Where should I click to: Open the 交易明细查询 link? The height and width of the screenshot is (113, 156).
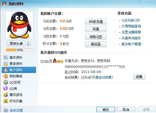click(131, 26)
